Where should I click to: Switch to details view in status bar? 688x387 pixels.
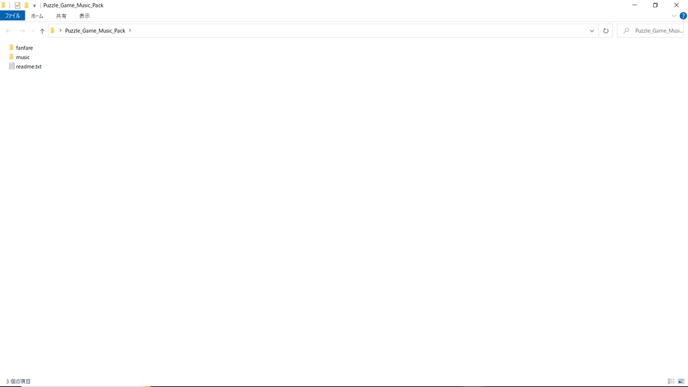pyautogui.click(x=671, y=382)
